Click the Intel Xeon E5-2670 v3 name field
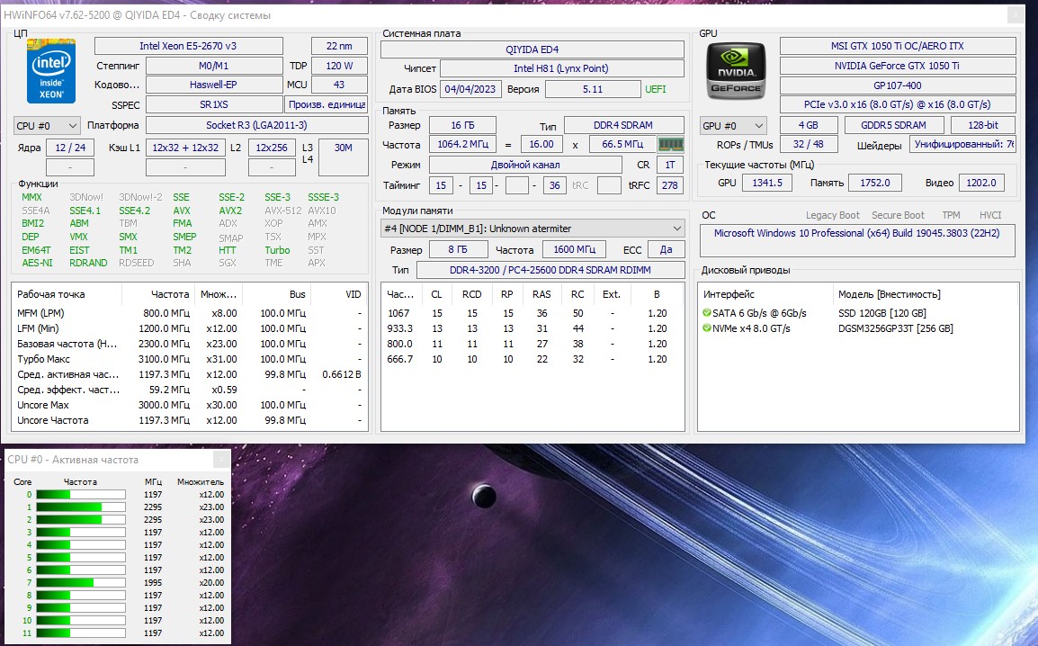This screenshot has height=646, width=1038. pyautogui.click(x=188, y=46)
